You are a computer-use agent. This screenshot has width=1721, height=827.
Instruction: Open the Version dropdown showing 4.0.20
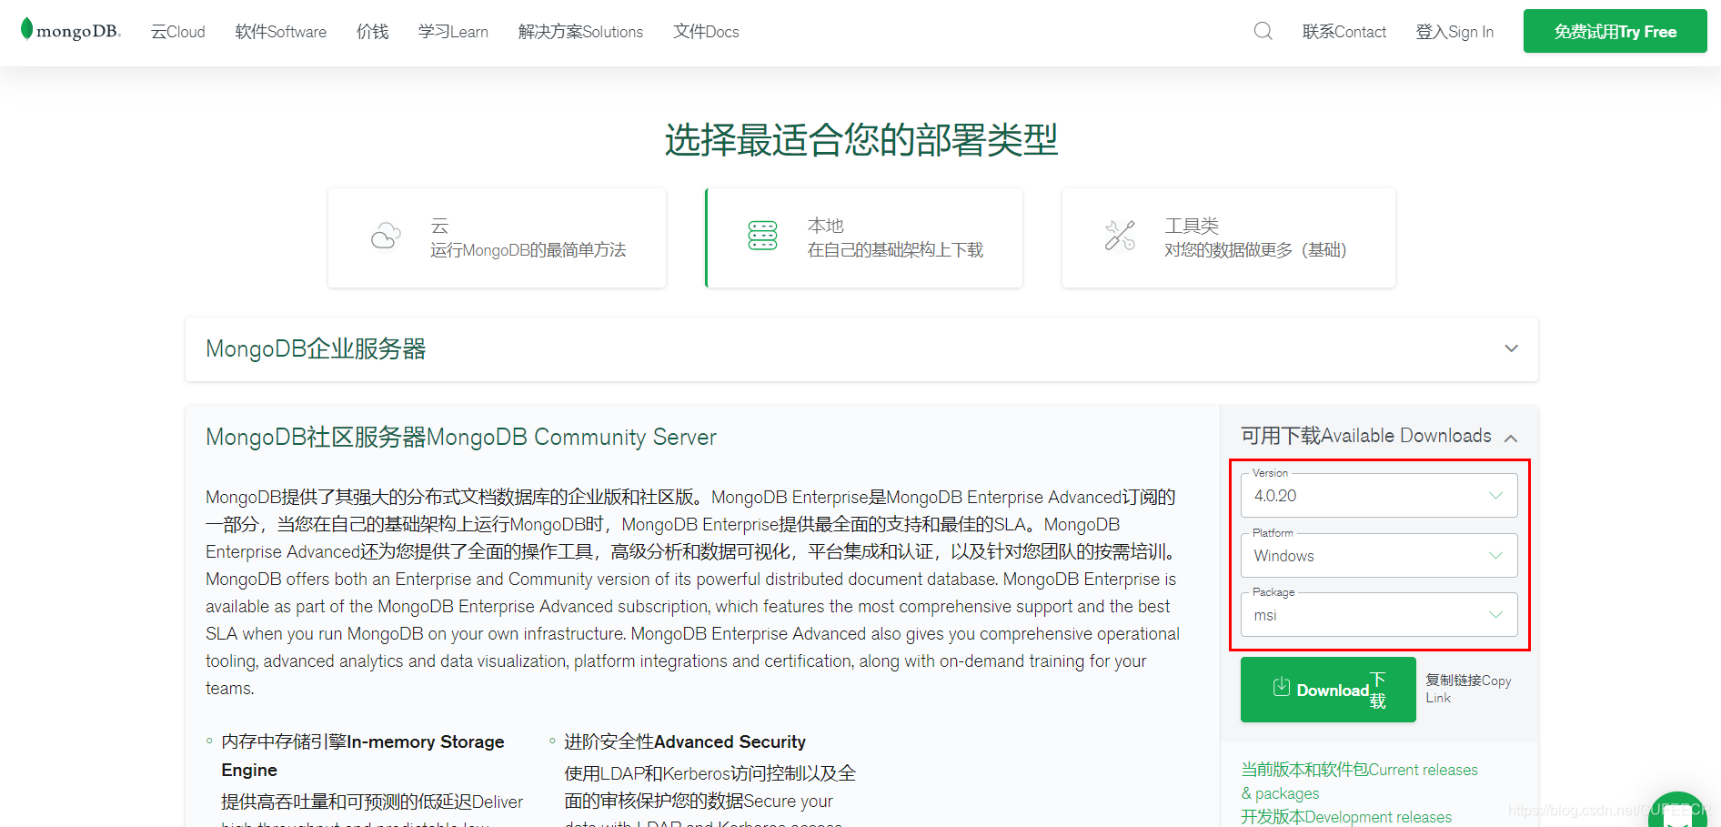coord(1379,495)
